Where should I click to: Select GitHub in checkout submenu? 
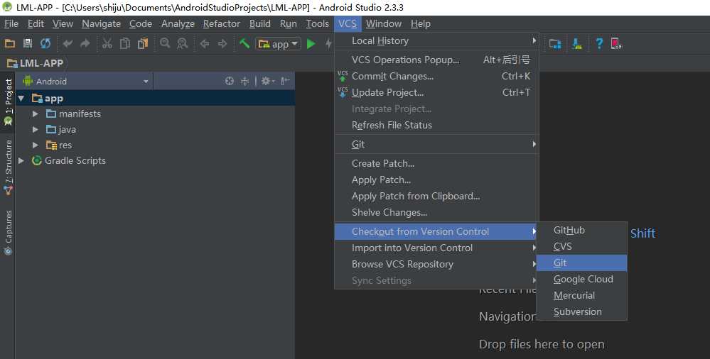(x=582, y=230)
